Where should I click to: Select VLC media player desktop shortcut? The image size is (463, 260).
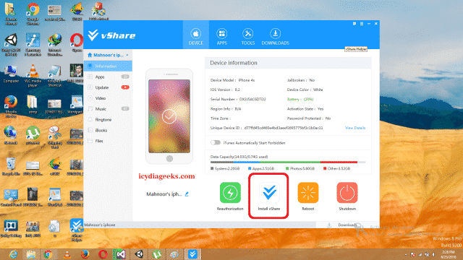click(33, 76)
